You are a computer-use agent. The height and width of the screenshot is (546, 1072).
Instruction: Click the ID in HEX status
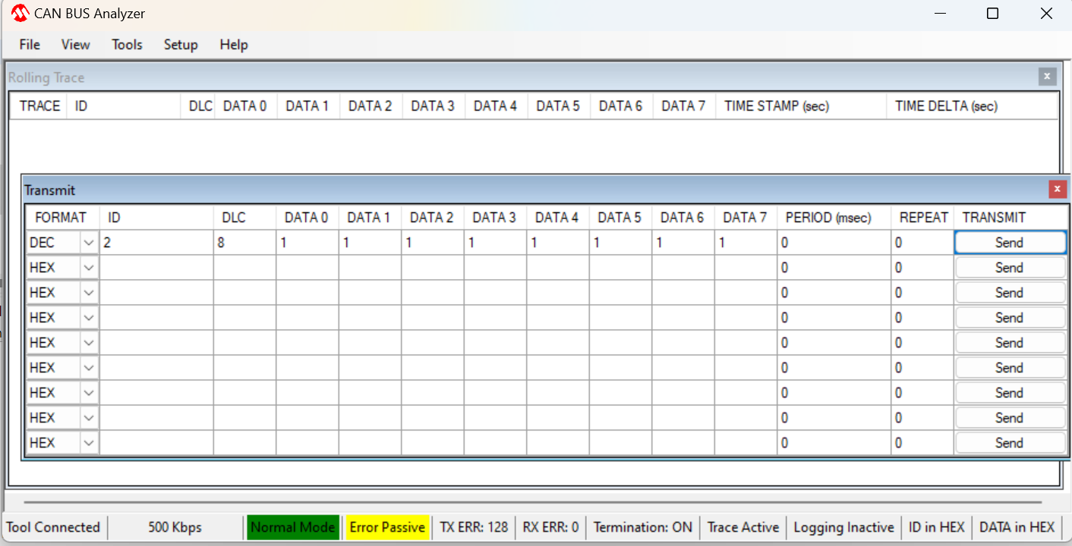tap(937, 527)
